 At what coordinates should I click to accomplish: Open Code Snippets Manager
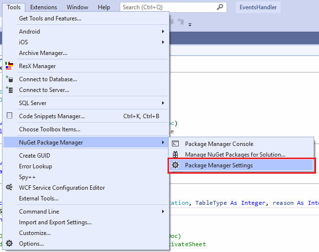tap(86, 116)
